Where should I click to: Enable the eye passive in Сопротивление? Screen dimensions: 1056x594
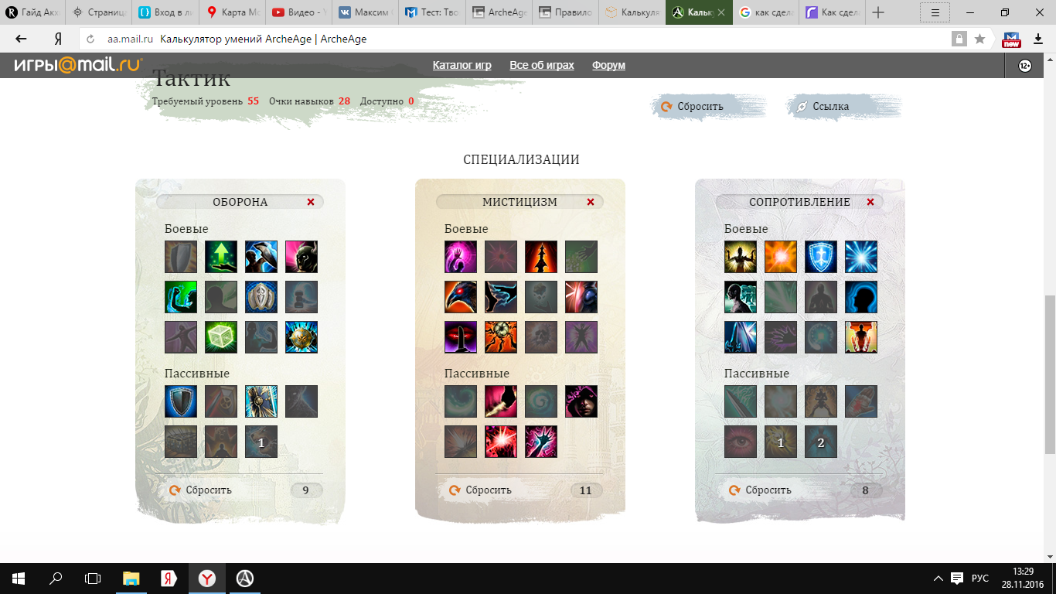pos(741,442)
